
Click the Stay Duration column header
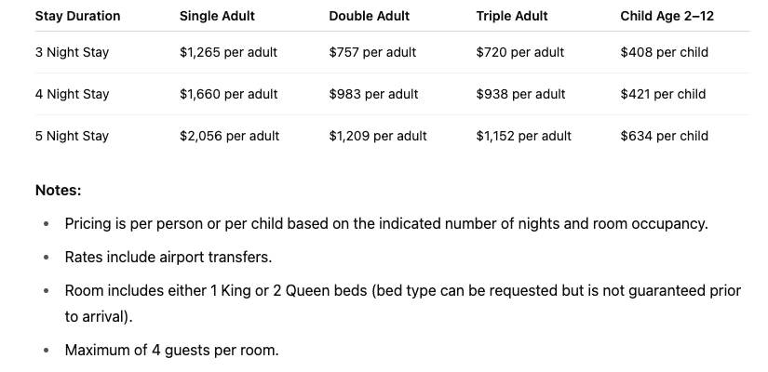coord(77,16)
